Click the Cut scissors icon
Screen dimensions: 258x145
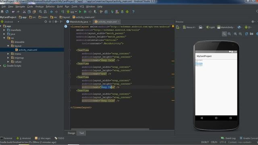coord(24,12)
